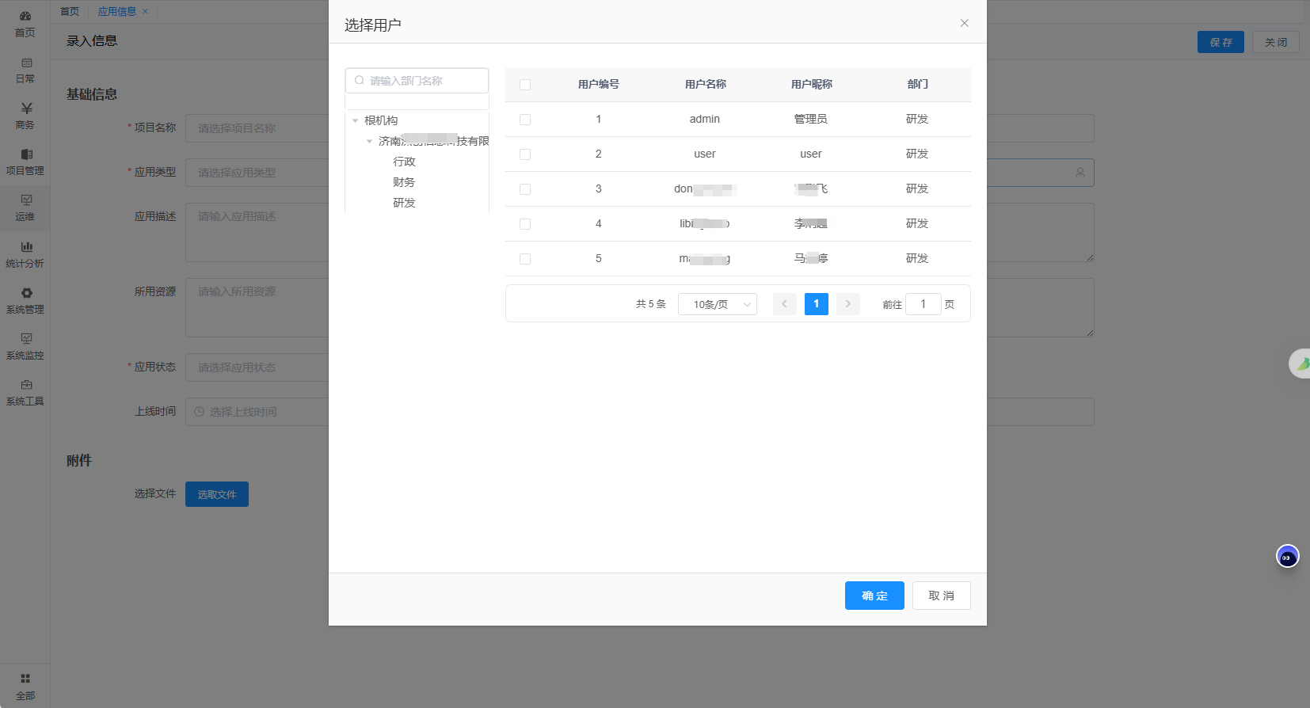
Task: Check the checkbox for admin user row
Action: point(525,120)
